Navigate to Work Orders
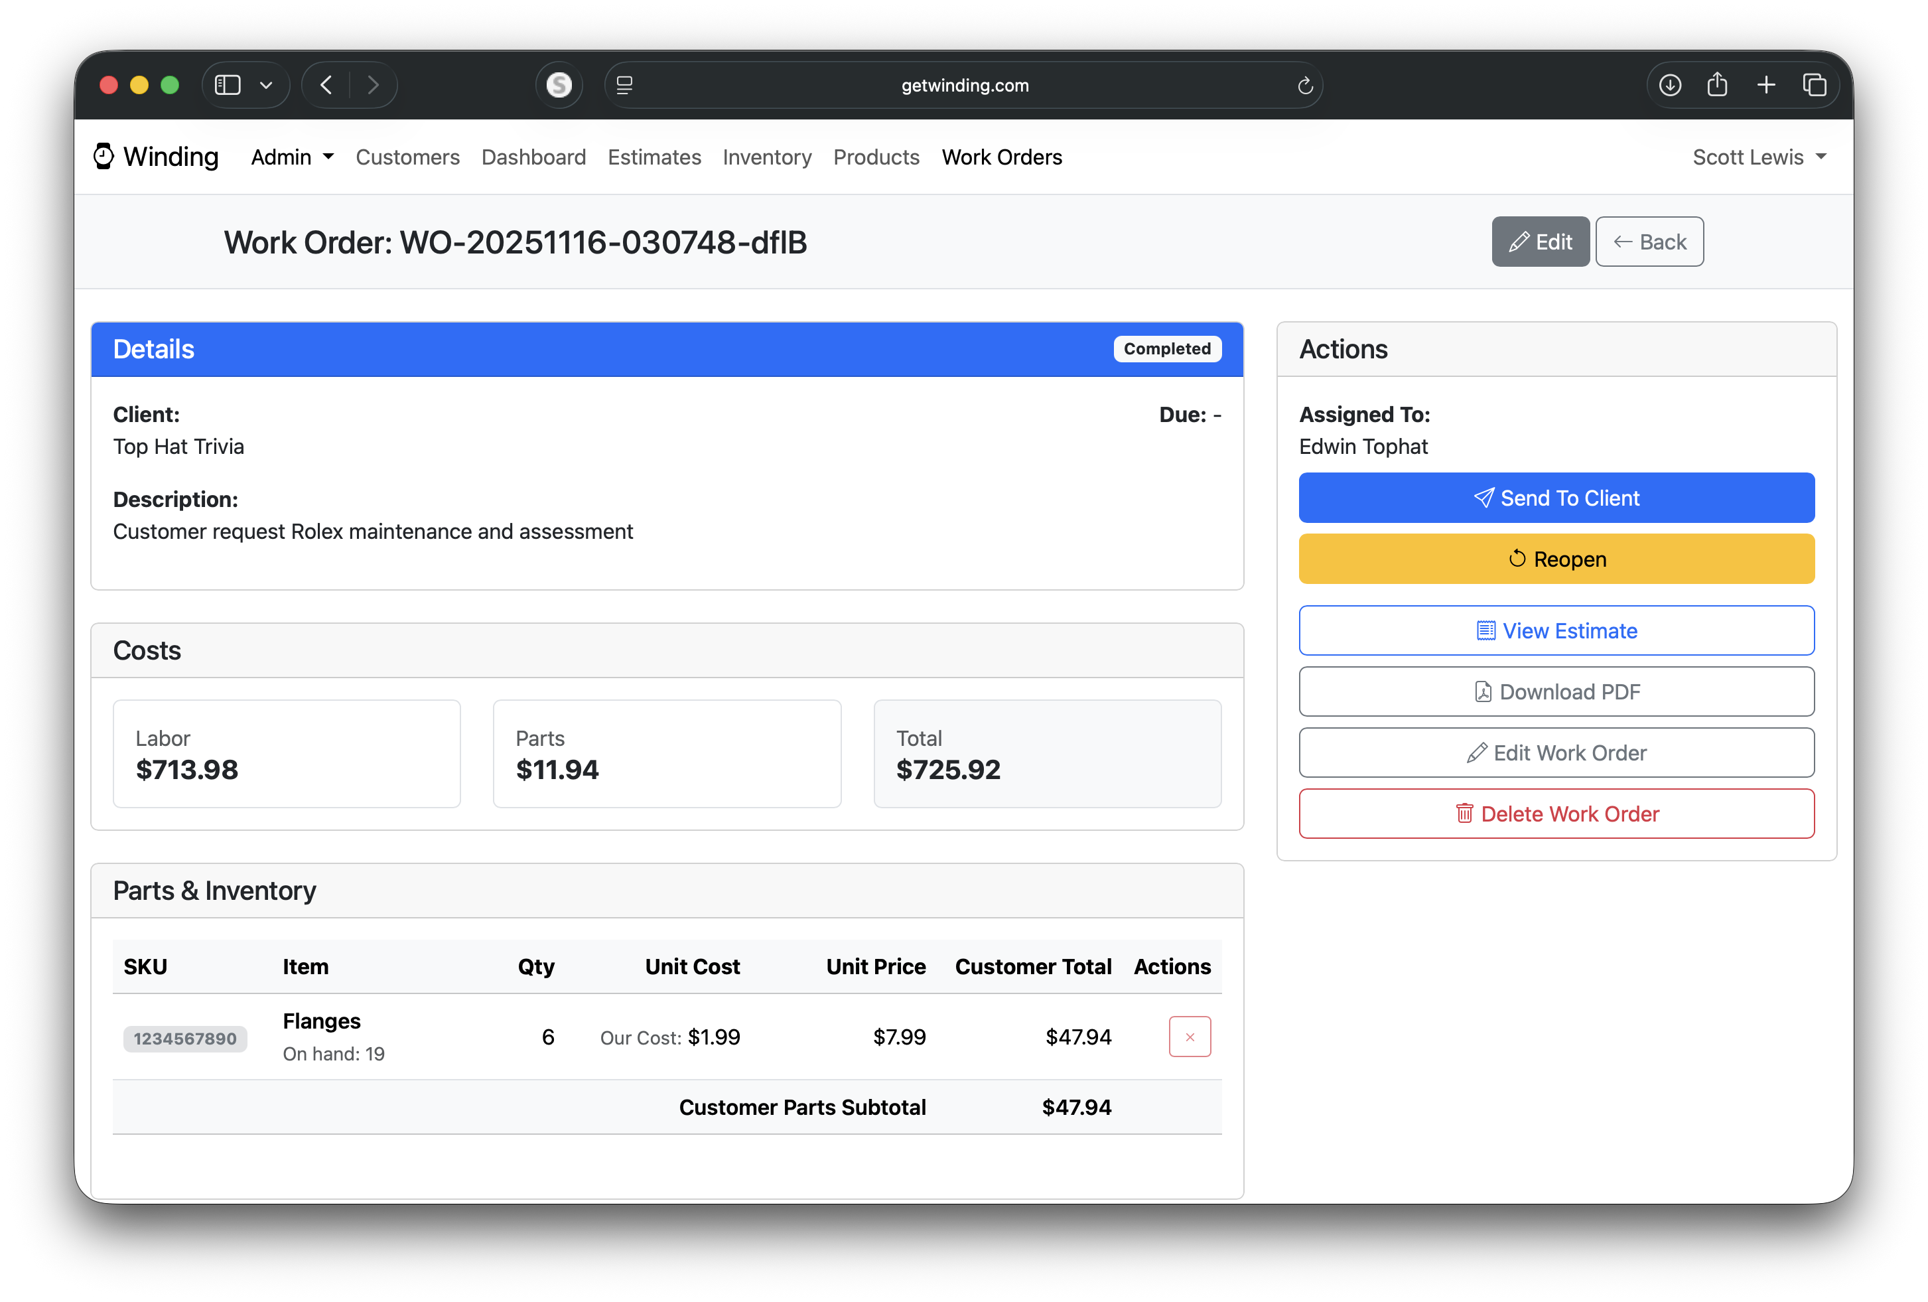Image resolution: width=1928 pixels, height=1302 pixels. (1001, 157)
